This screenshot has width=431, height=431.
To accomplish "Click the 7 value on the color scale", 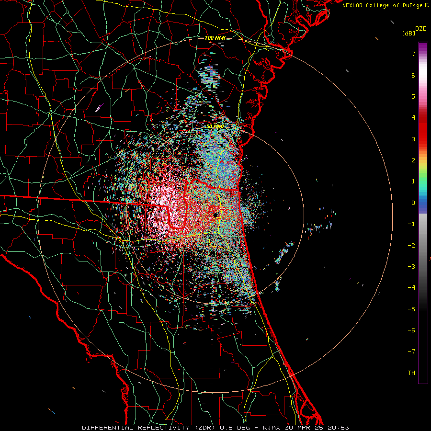I will (413, 54).
